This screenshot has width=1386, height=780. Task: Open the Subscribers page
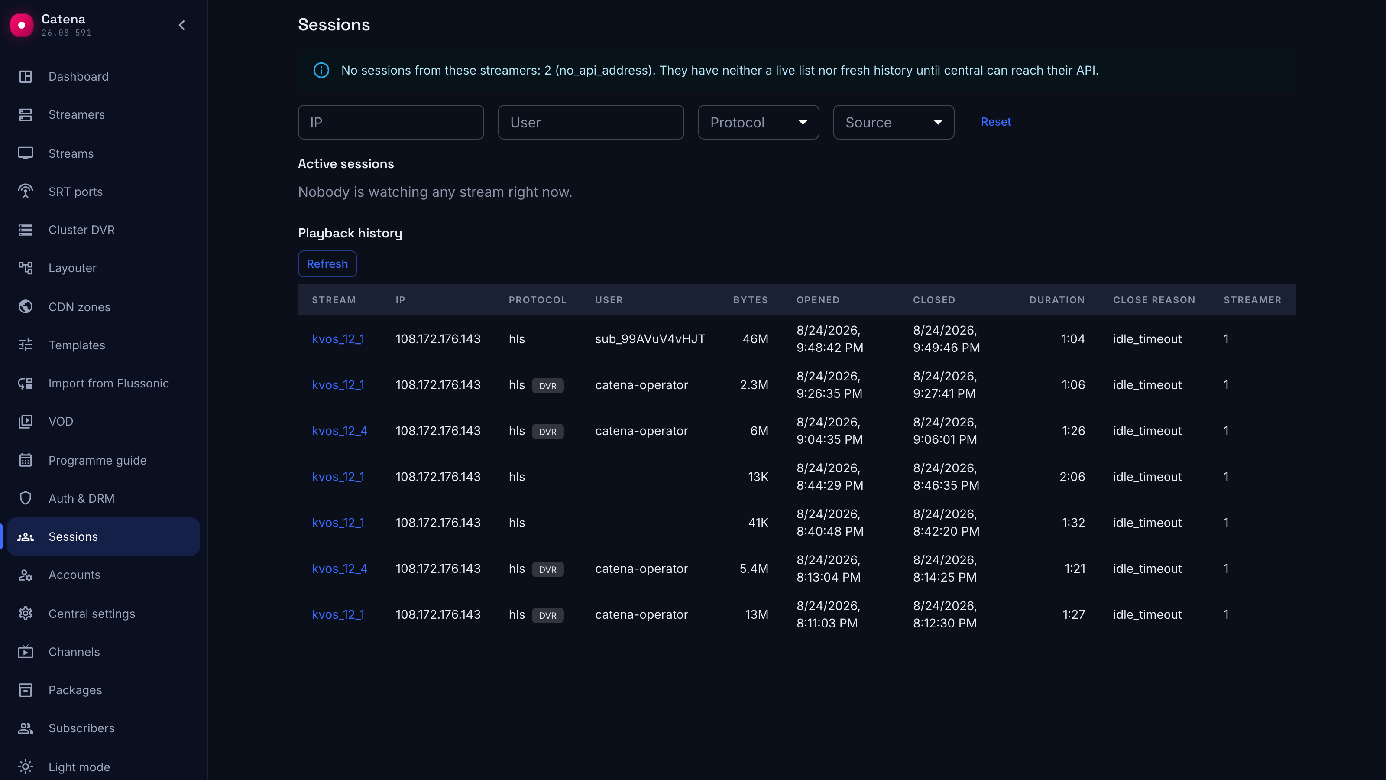(104, 728)
